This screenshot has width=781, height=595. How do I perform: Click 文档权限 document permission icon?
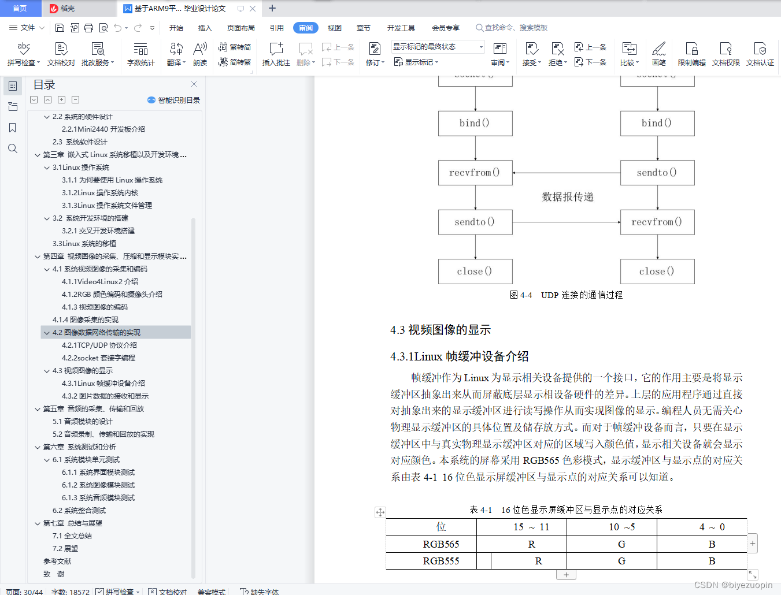click(x=726, y=54)
